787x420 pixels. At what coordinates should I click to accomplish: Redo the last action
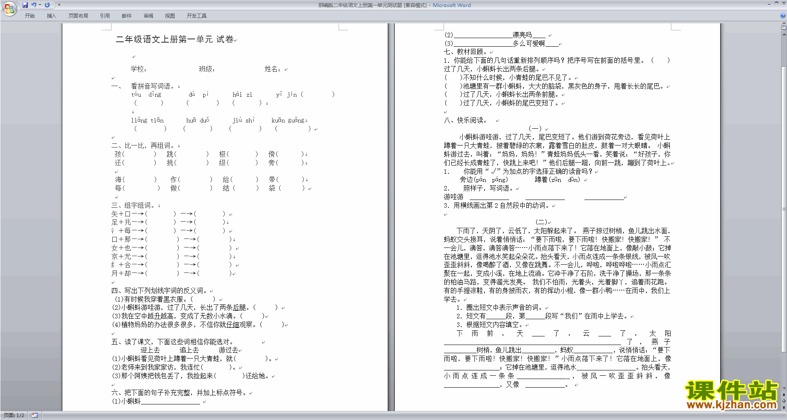pos(47,5)
